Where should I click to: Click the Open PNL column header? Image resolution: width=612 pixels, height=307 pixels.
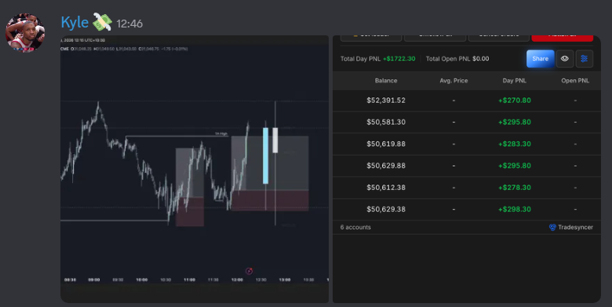(575, 80)
